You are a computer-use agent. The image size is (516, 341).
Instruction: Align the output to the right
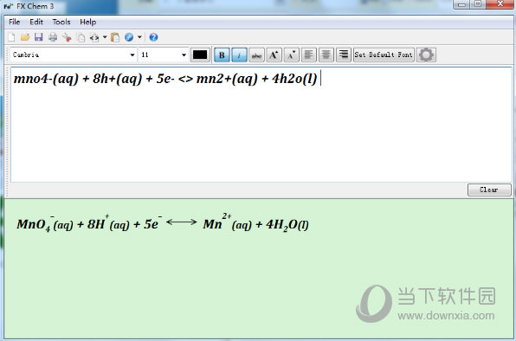click(x=344, y=55)
